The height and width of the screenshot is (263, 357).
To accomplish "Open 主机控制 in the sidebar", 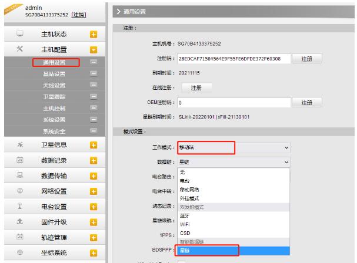I will [54, 109].
